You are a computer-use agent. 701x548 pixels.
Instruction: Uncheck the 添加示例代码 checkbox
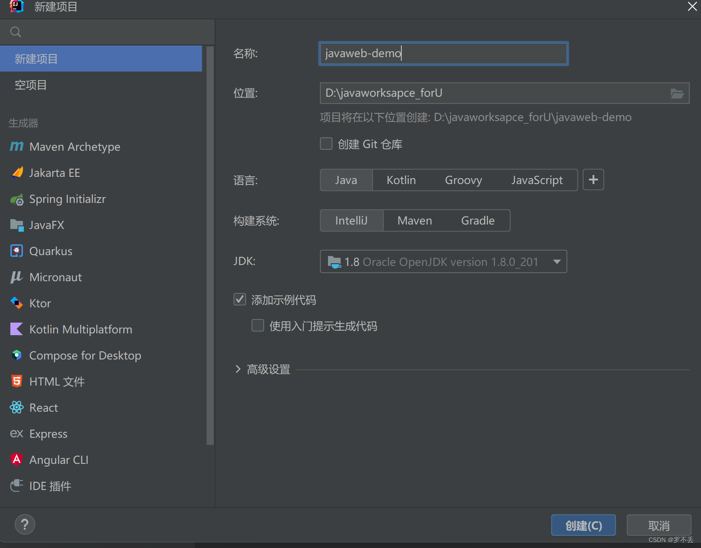[240, 300]
